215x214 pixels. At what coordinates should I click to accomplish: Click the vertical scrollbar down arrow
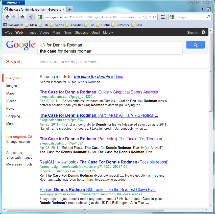[211, 205]
